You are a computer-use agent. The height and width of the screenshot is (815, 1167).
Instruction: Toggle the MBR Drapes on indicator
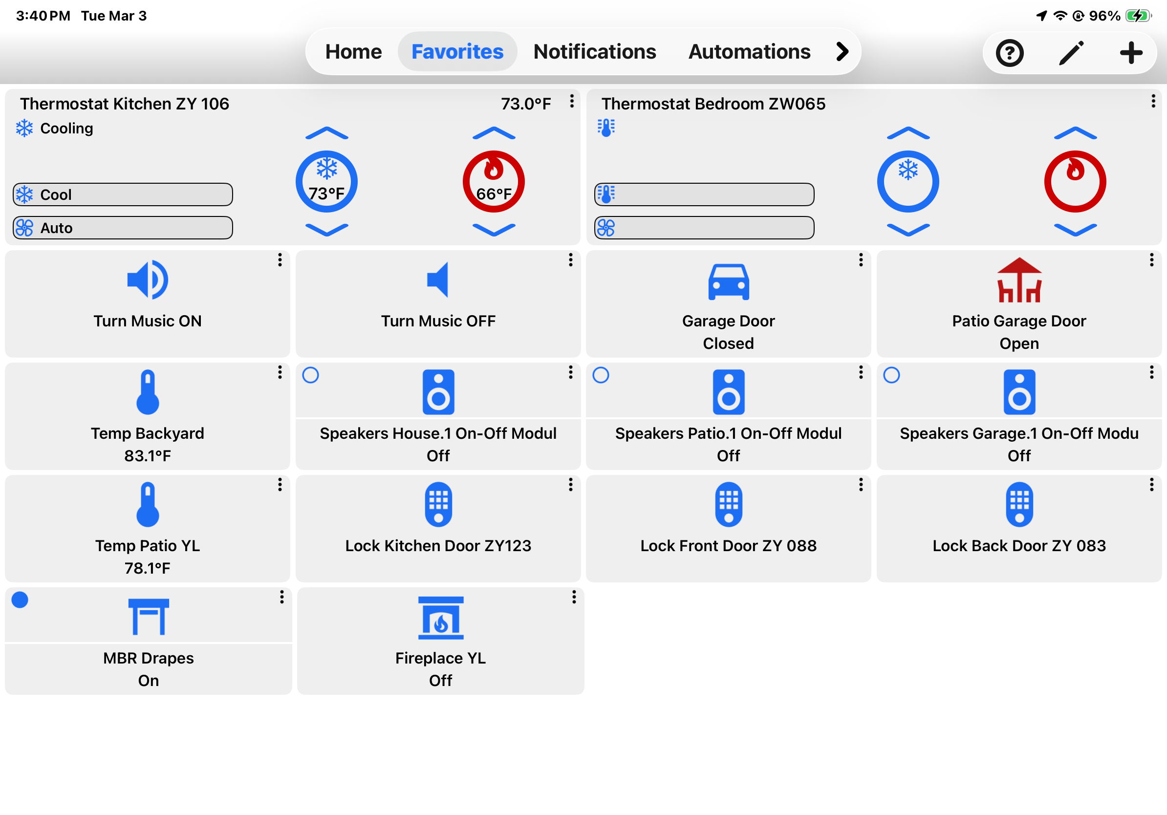(x=20, y=600)
